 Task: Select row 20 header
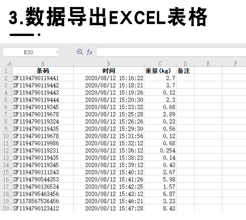[6, 208]
